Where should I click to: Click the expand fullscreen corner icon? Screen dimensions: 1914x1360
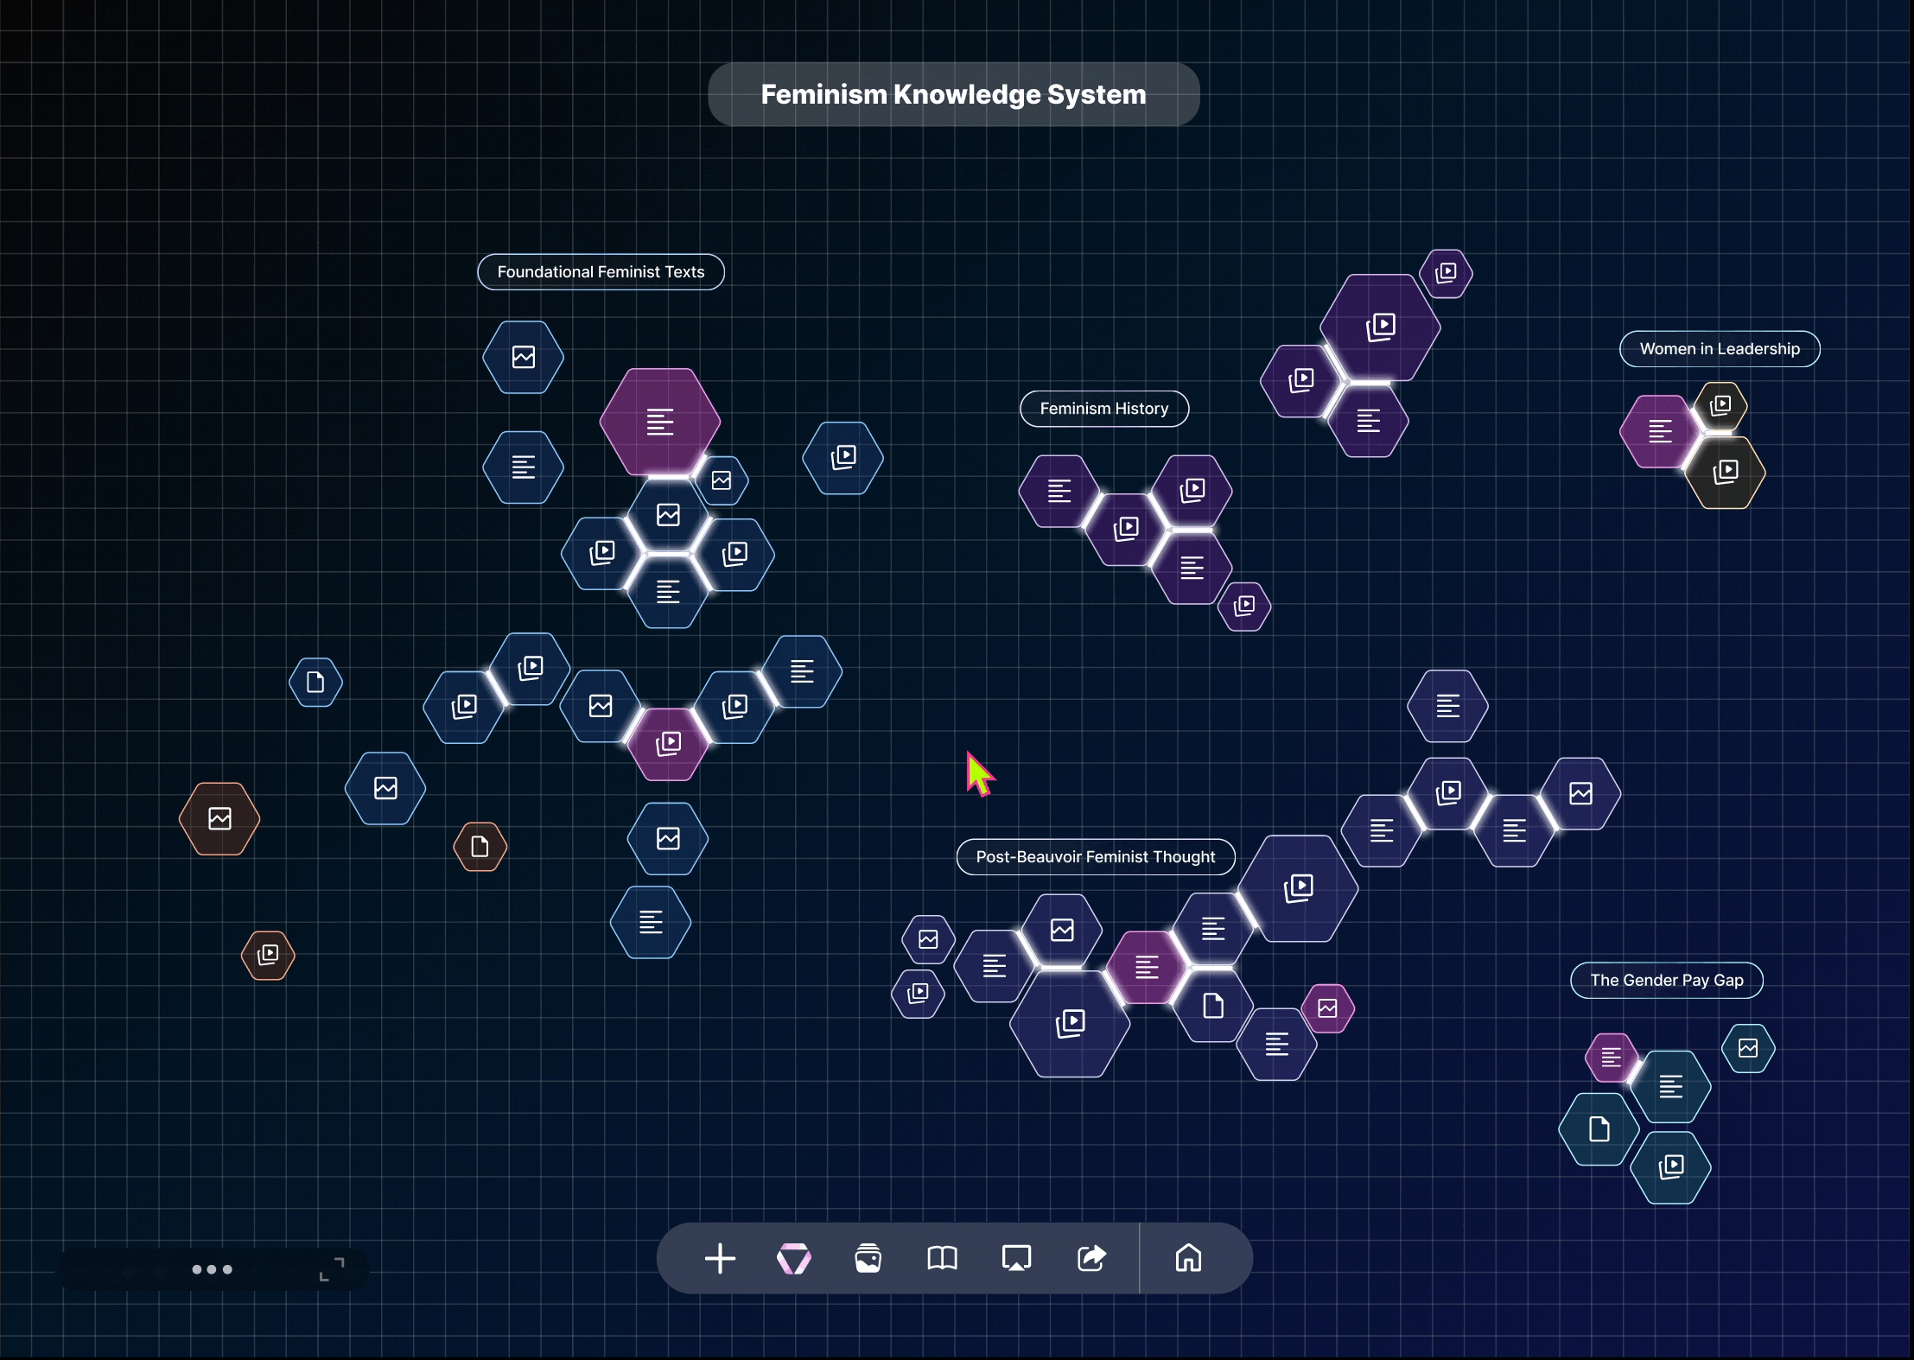pyautogui.click(x=332, y=1269)
